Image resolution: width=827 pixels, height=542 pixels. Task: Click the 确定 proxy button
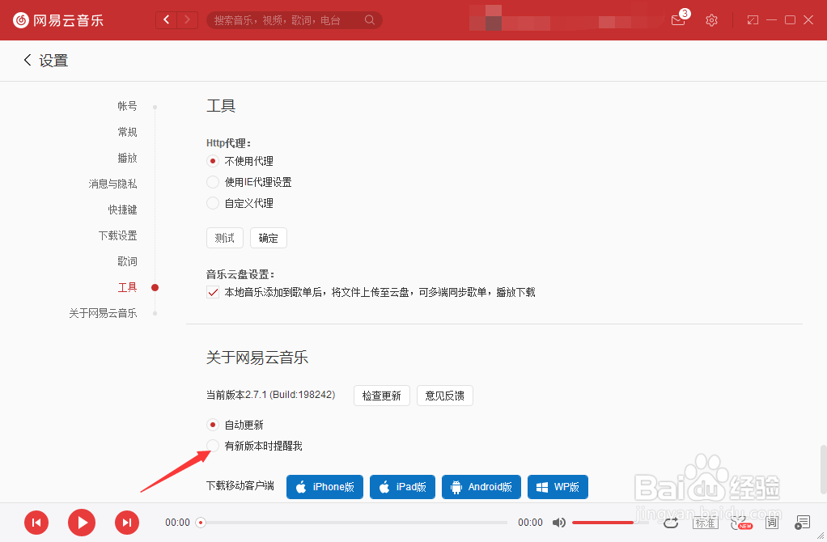point(269,238)
